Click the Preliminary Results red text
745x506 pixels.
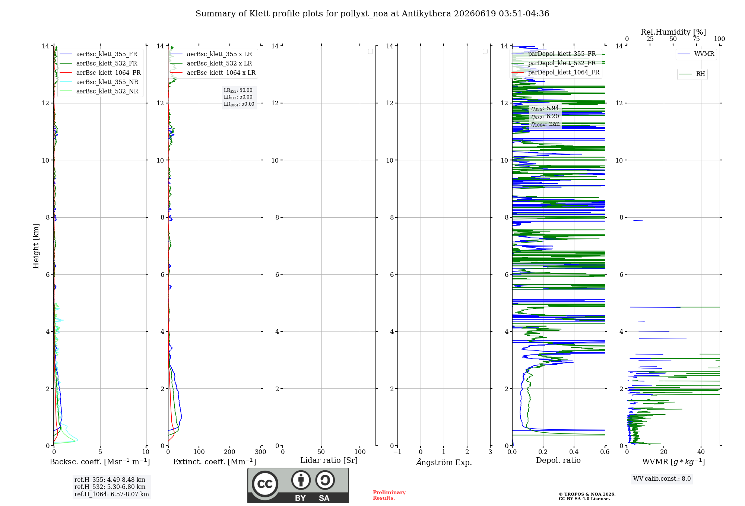(389, 495)
